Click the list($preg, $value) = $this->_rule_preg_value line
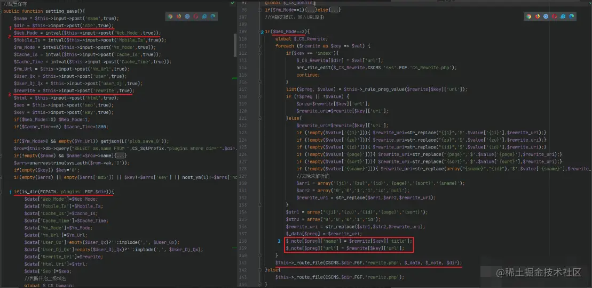 coord(377,89)
